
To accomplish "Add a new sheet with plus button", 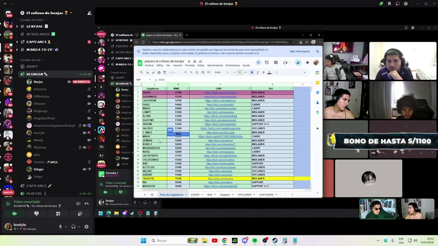I will [x=145, y=195].
